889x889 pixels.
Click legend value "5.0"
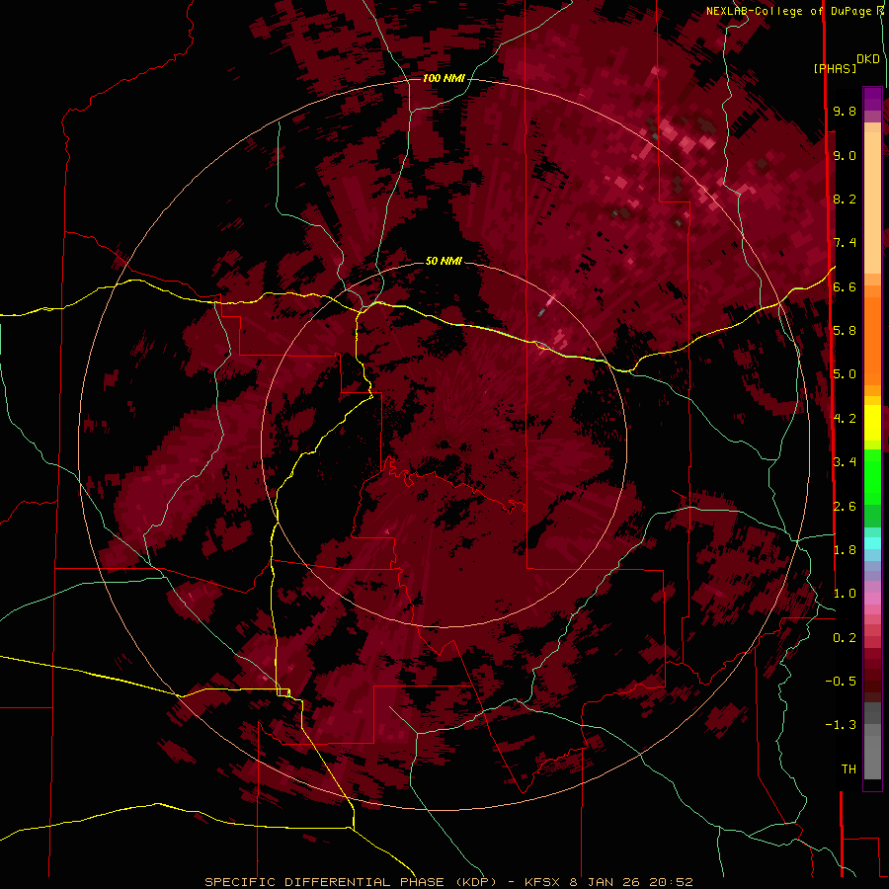(x=845, y=374)
